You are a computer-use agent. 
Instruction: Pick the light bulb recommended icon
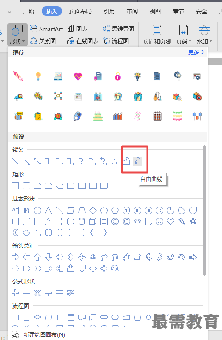(x=38, y=76)
